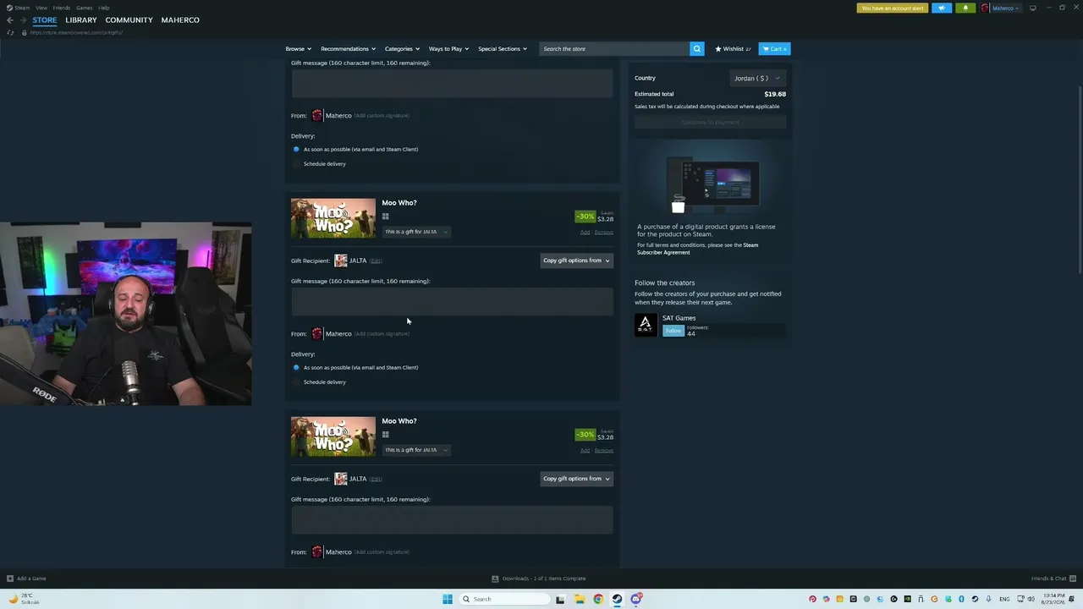1083x609 pixels.
Task: Click the magnifier button in the store search
Action: pos(697,49)
